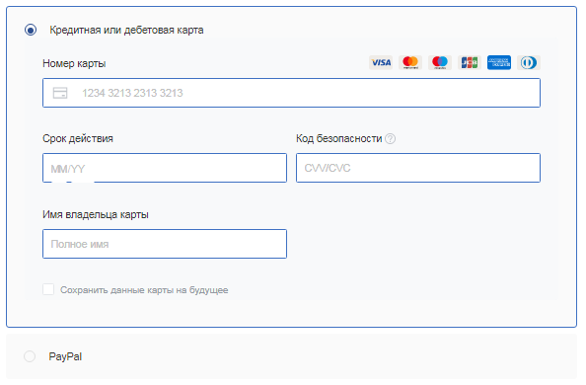The image size is (586, 385).
Task: Enable Сохранить данные карты на будущее checkbox
Action: [48, 289]
